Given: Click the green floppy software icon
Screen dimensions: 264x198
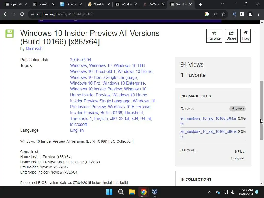Looking at the screenshot, I should click(x=10, y=34).
